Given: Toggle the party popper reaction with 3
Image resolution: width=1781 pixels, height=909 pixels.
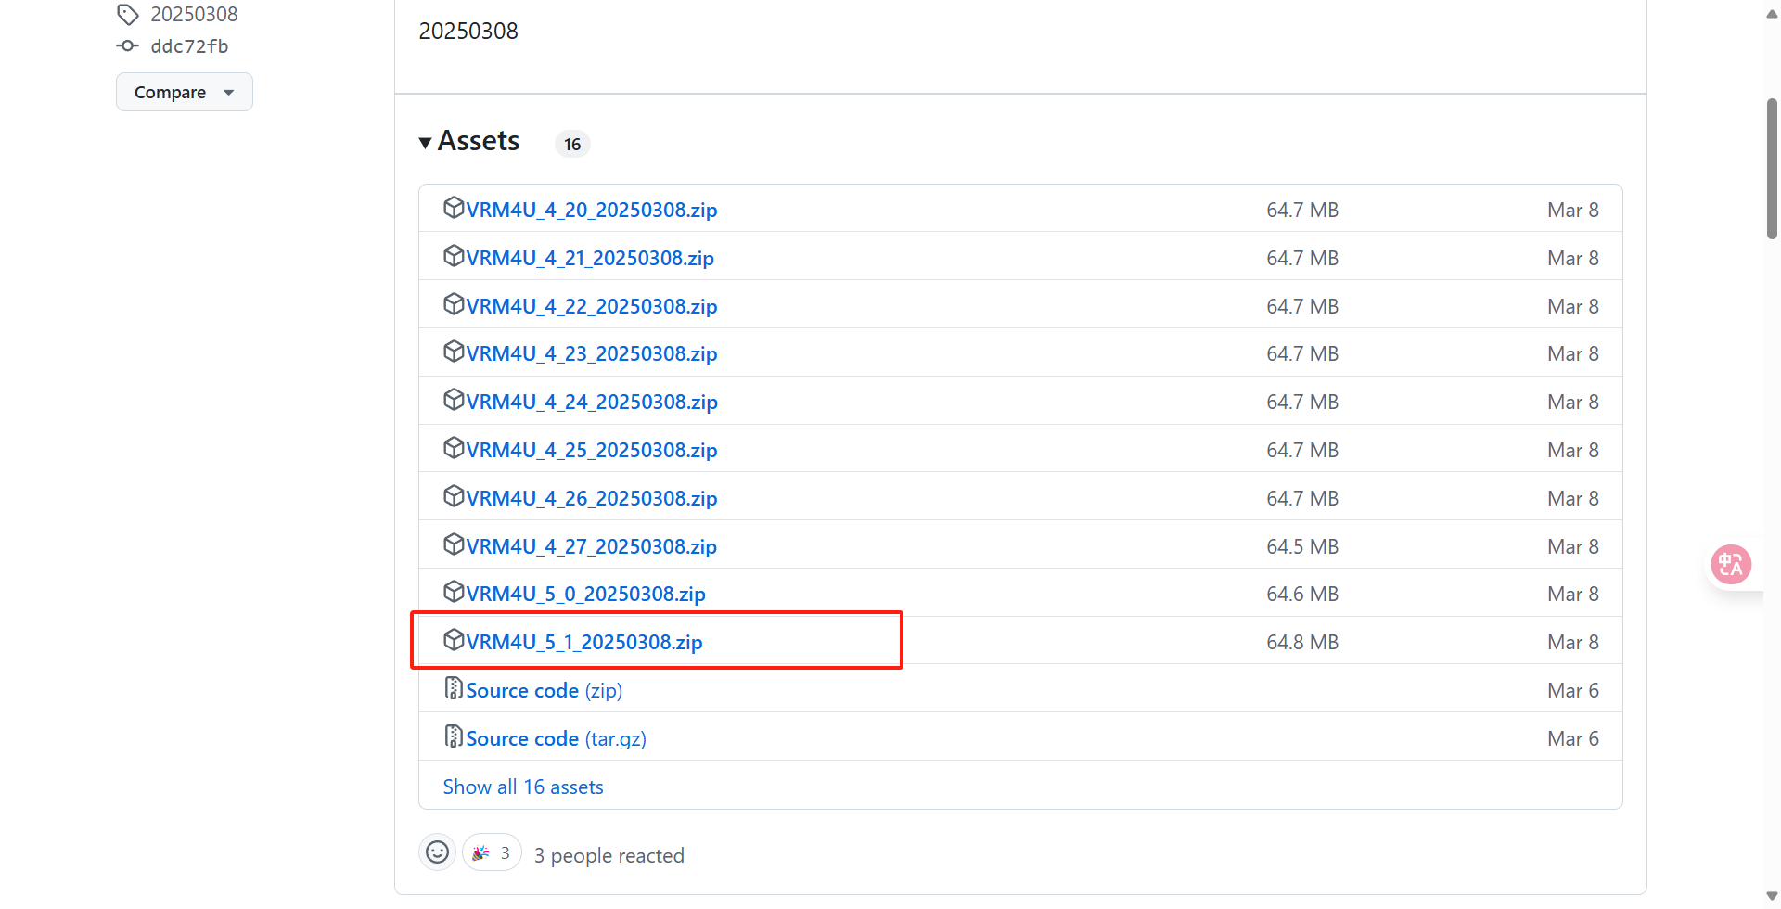Looking at the screenshot, I should pos(492,853).
